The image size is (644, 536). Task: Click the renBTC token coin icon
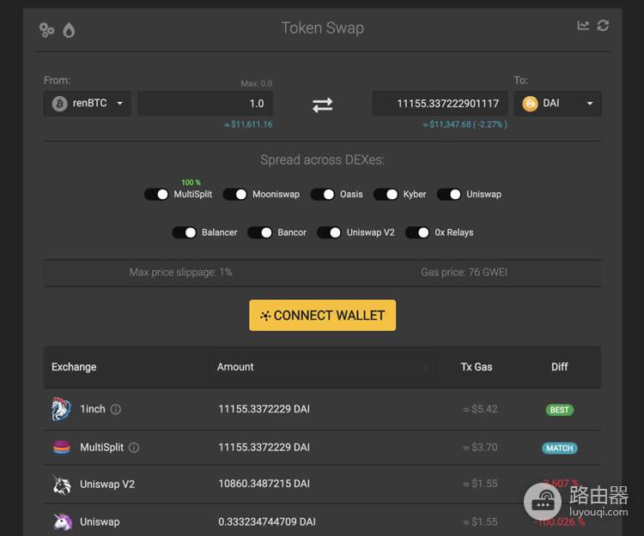[x=59, y=104]
